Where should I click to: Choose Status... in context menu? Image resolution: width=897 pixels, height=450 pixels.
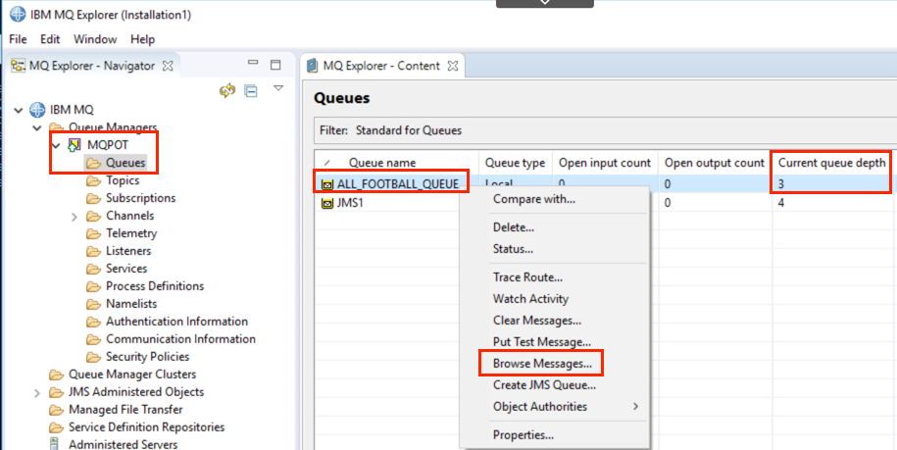[513, 249]
